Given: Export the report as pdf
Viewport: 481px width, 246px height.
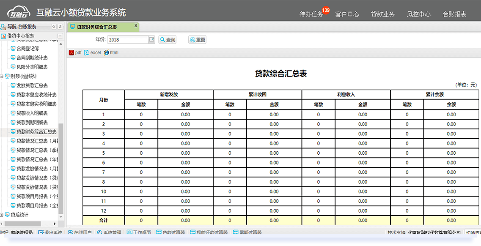Looking at the screenshot, I should tap(75, 53).
